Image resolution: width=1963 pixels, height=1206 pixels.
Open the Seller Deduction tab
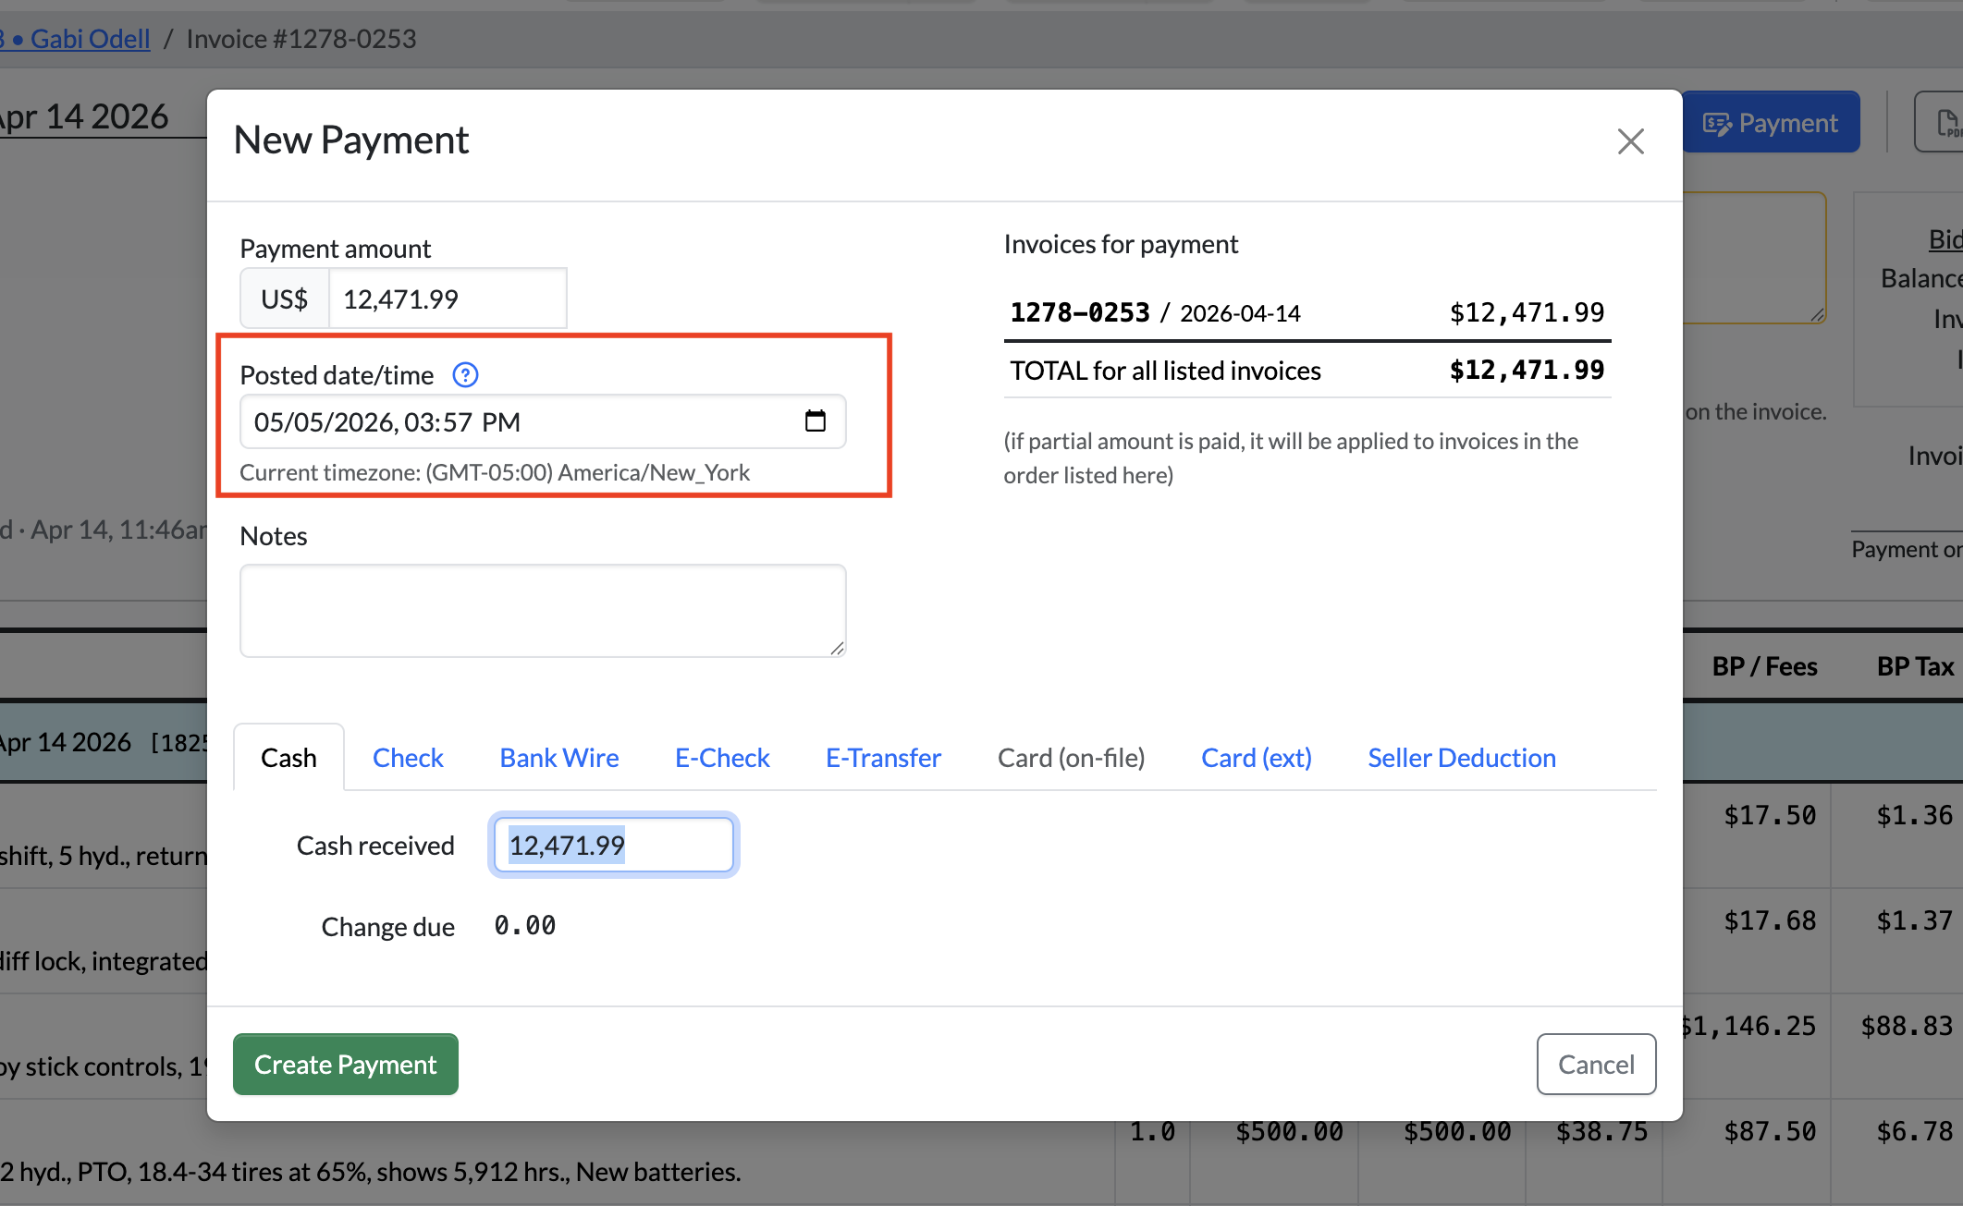pyautogui.click(x=1462, y=758)
